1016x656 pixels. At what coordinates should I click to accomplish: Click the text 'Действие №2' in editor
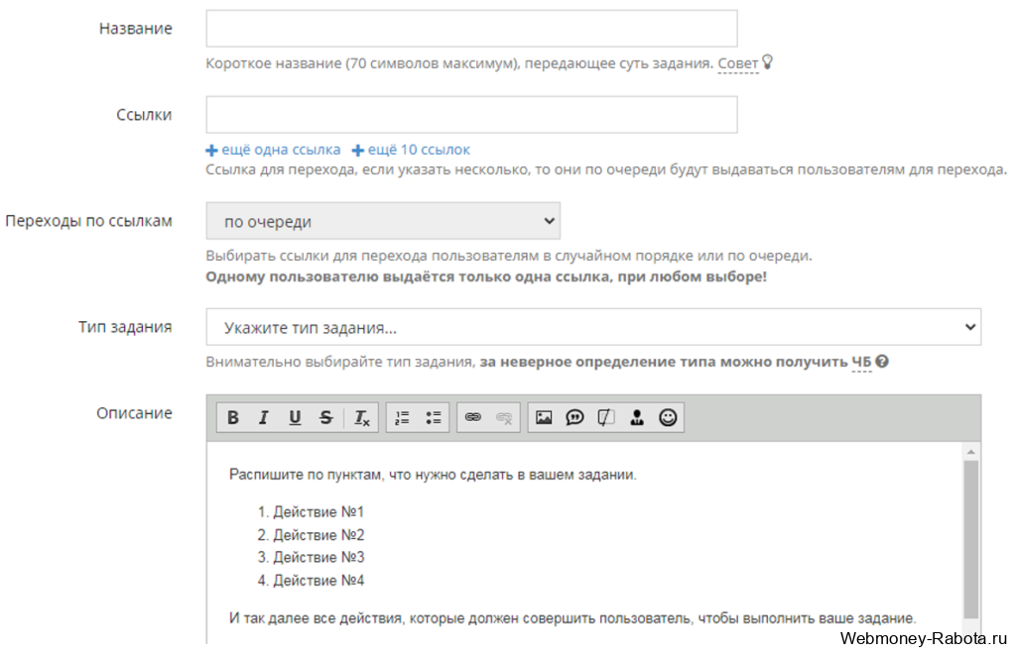click(x=318, y=535)
